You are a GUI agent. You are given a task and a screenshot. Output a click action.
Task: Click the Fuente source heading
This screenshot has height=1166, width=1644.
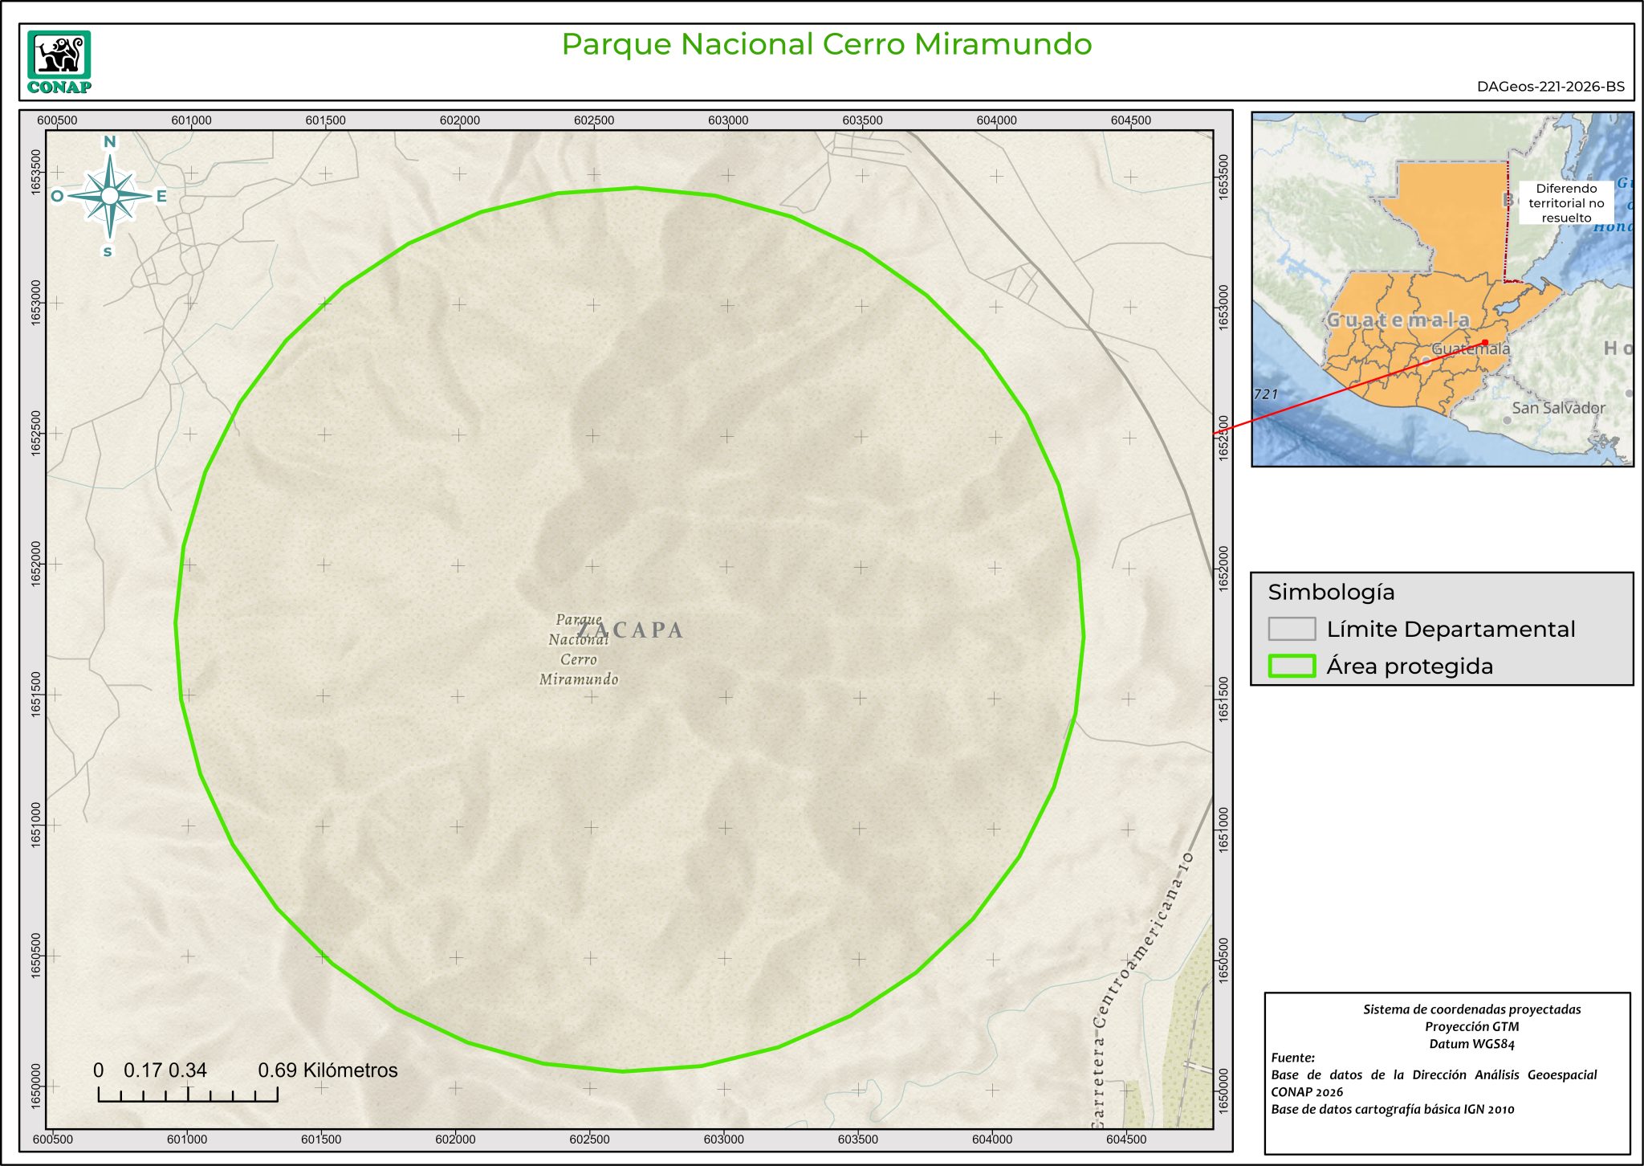click(x=1292, y=1058)
